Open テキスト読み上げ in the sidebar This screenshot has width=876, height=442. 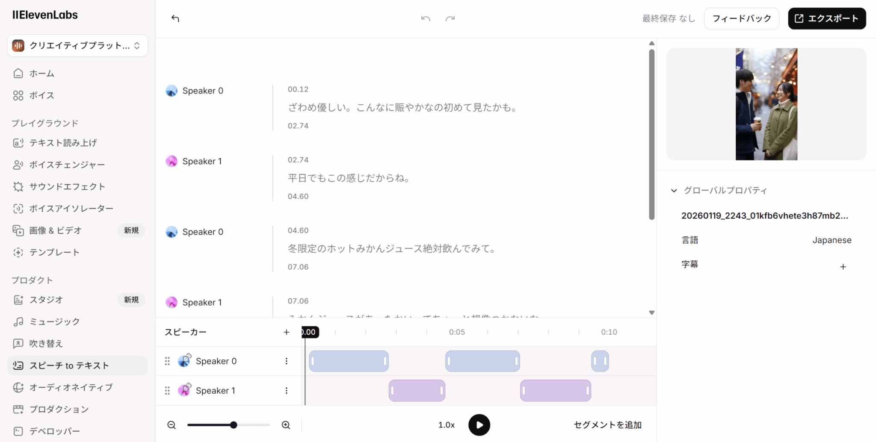point(63,143)
